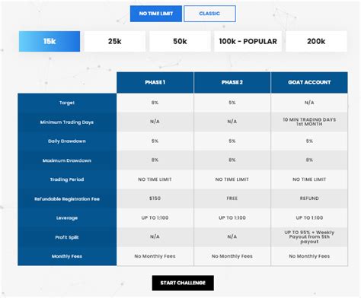Click the Daily Drawdown row label

[x=67, y=141]
